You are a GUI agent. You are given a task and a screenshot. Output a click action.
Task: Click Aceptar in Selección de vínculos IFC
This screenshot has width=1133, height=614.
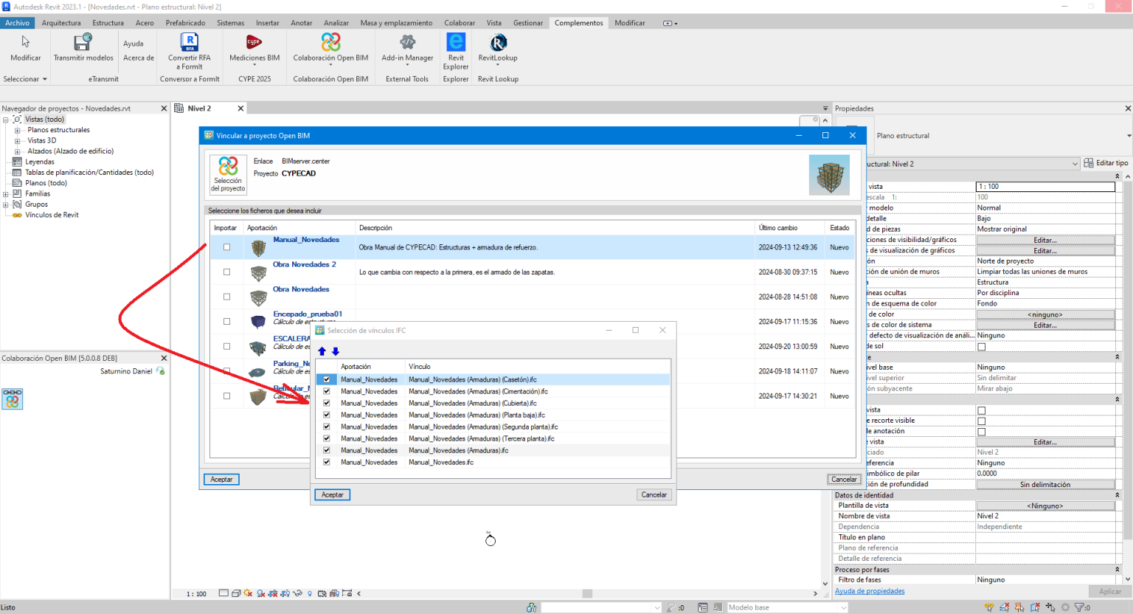pyautogui.click(x=333, y=494)
